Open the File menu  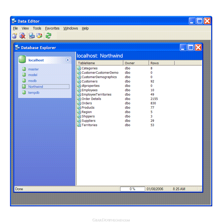point(15,28)
